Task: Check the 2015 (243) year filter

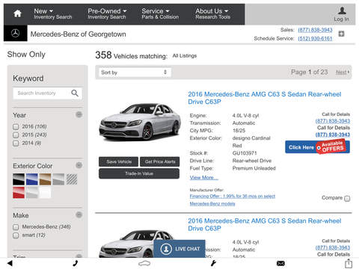Action: (x=16, y=135)
